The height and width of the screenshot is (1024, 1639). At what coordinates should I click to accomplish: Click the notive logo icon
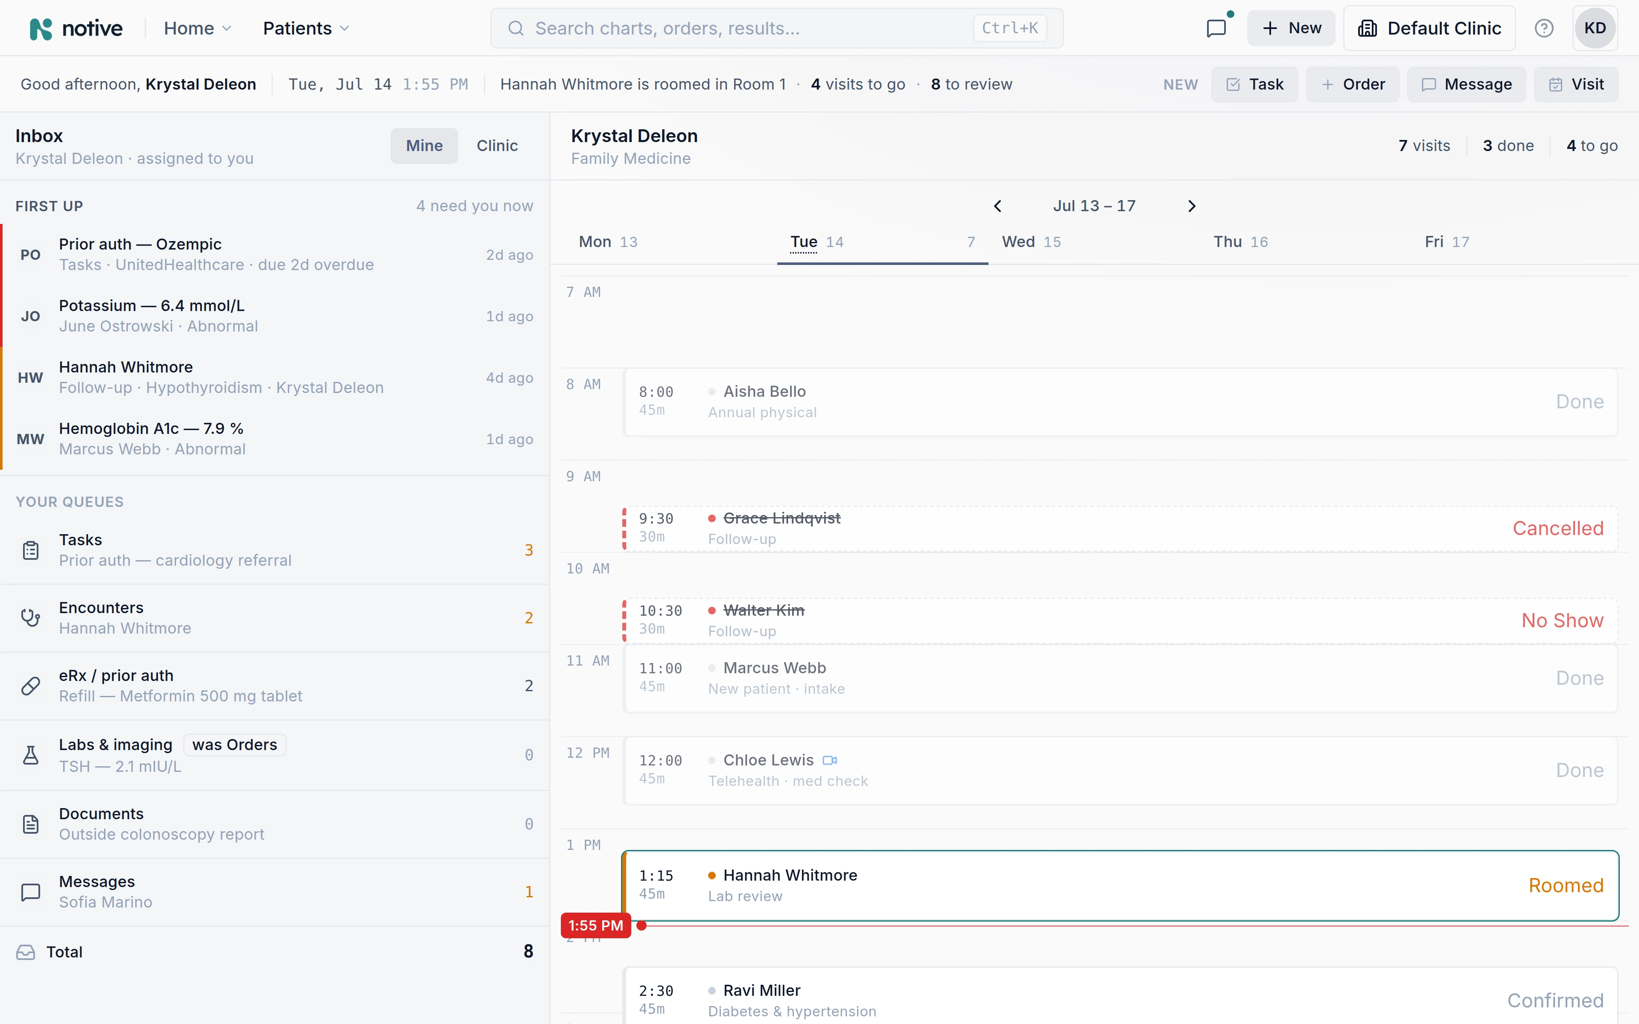pyautogui.click(x=41, y=29)
